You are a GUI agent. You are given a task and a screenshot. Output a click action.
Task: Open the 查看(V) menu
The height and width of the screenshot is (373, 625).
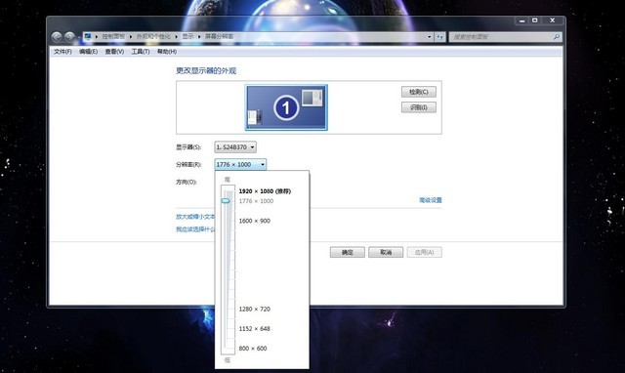pyautogui.click(x=114, y=52)
